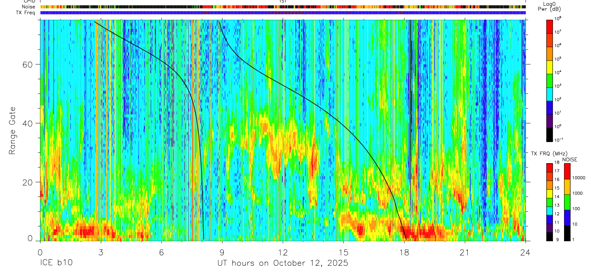The width and height of the screenshot is (591, 273).
Task: Pick the red segment of NOISE colorbar
Action: (x=567, y=171)
